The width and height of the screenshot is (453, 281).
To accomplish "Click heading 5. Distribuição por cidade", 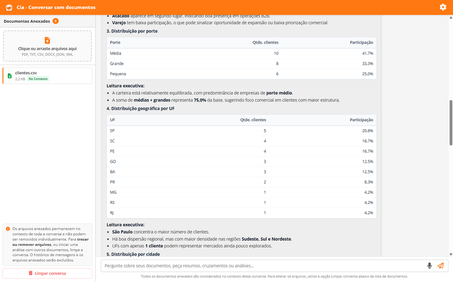I will coord(133,254).
